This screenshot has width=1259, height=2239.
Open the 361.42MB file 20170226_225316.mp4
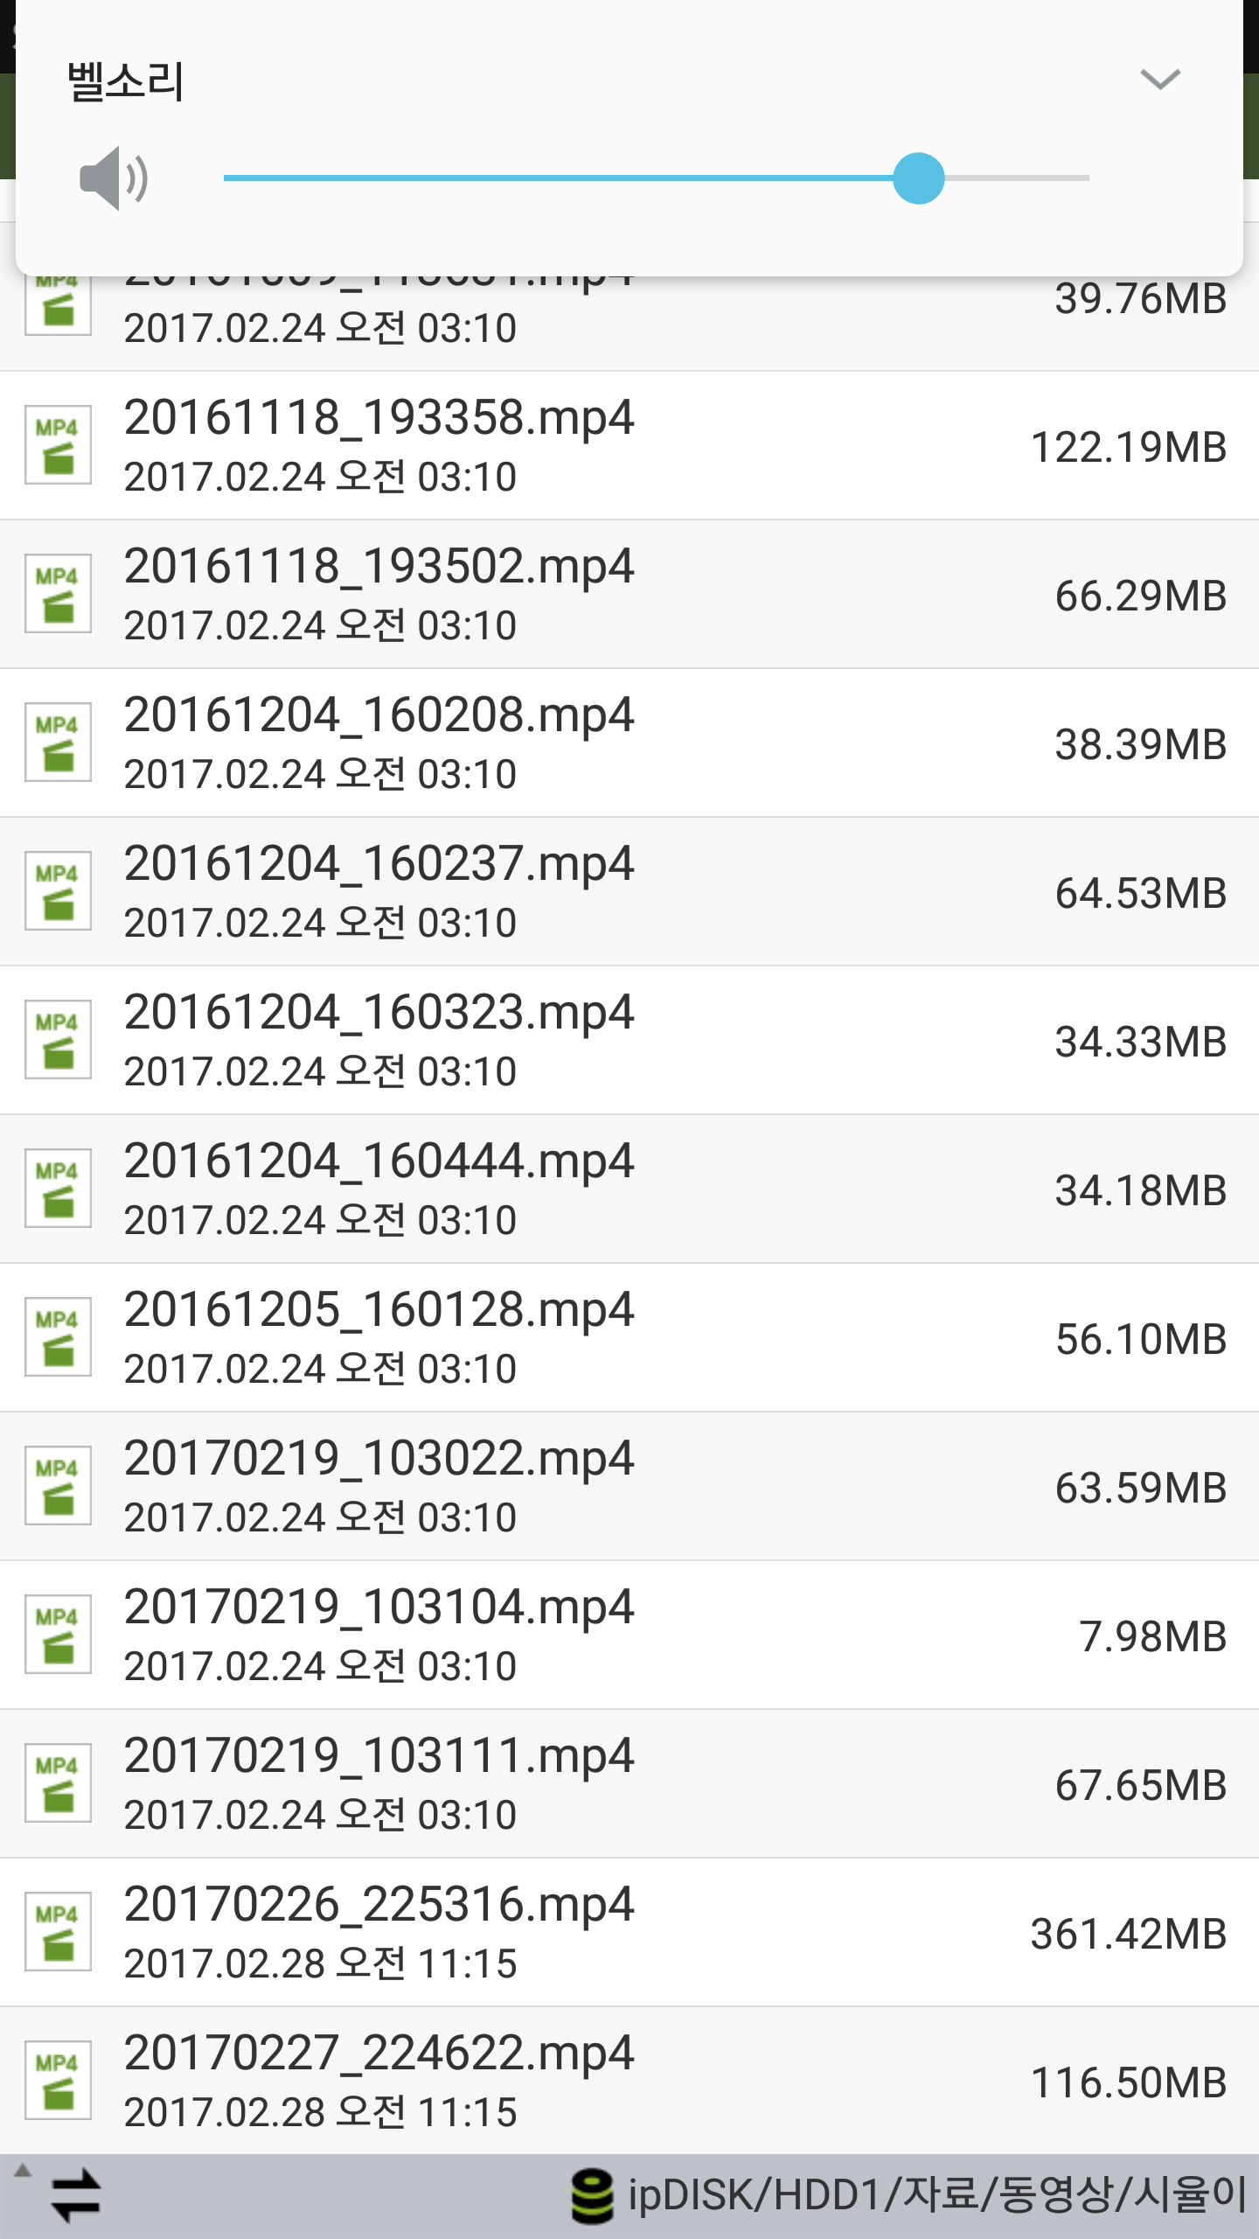click(629, 1933)
